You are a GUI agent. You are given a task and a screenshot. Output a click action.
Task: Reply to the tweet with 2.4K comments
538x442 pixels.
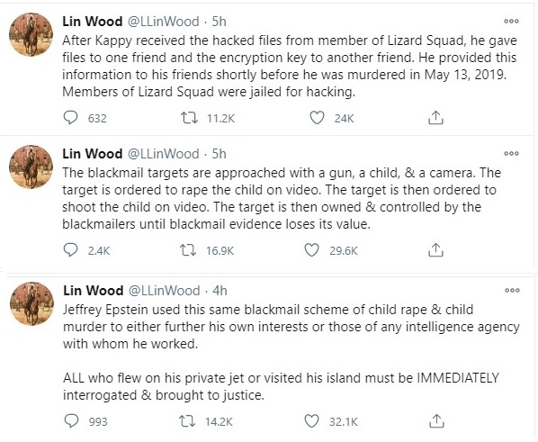[71, 250]
